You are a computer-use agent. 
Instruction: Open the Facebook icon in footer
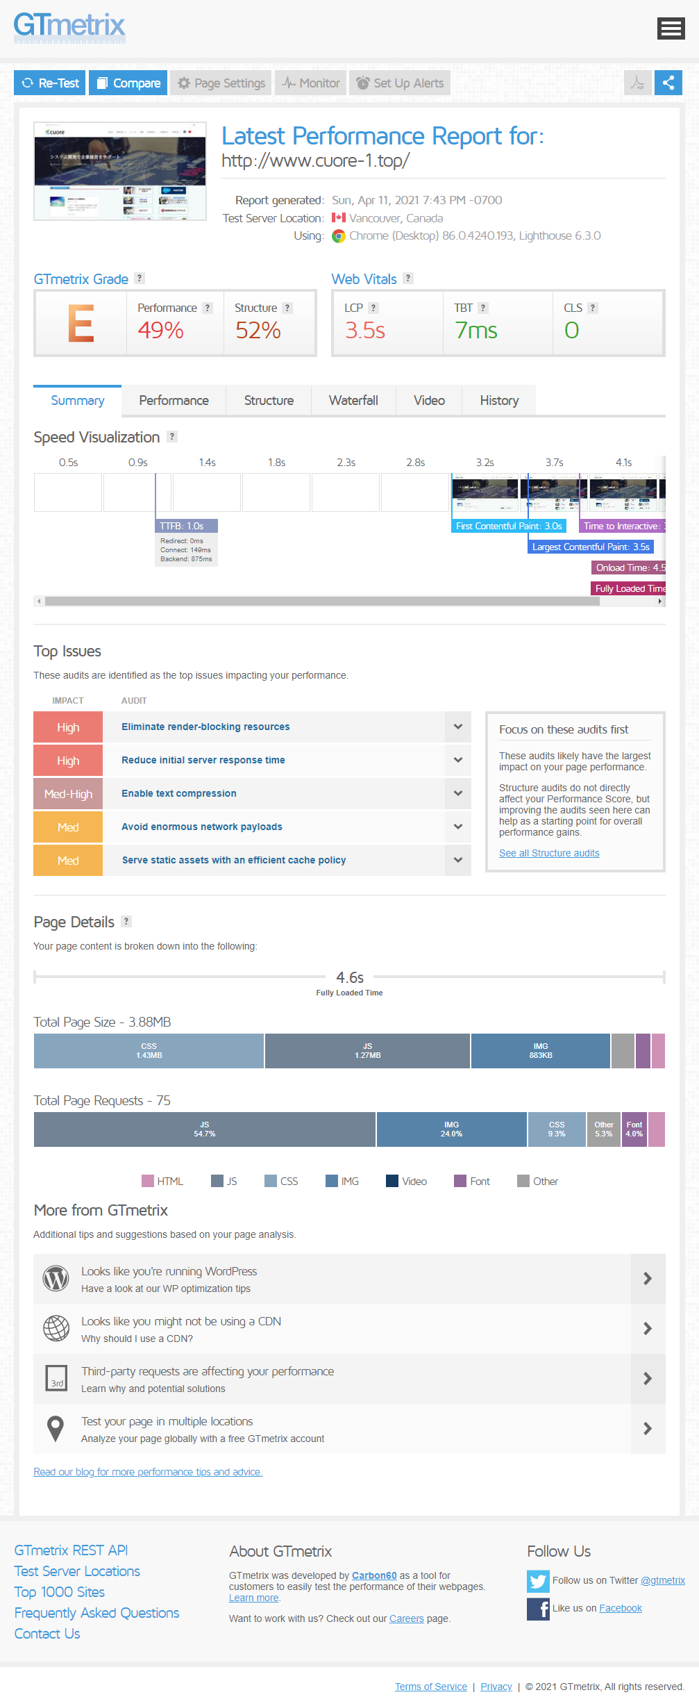pos(537,1609)
